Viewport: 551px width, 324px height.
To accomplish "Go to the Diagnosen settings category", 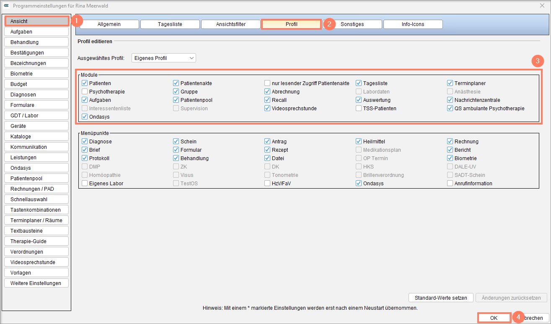I will 36,95.
